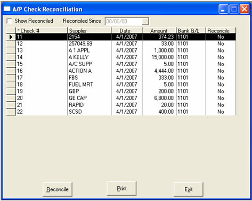The image size is (252, 201).
Task: Click the Reconcile button
Action: tap(58, 189)
